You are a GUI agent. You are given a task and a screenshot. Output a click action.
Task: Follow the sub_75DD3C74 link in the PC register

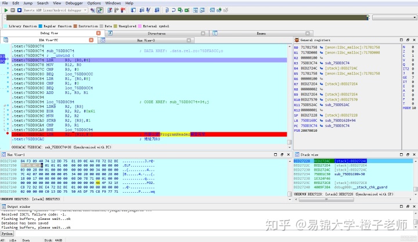tap(337, 125)
